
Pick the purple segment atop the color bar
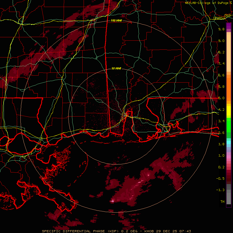point(229,26)
